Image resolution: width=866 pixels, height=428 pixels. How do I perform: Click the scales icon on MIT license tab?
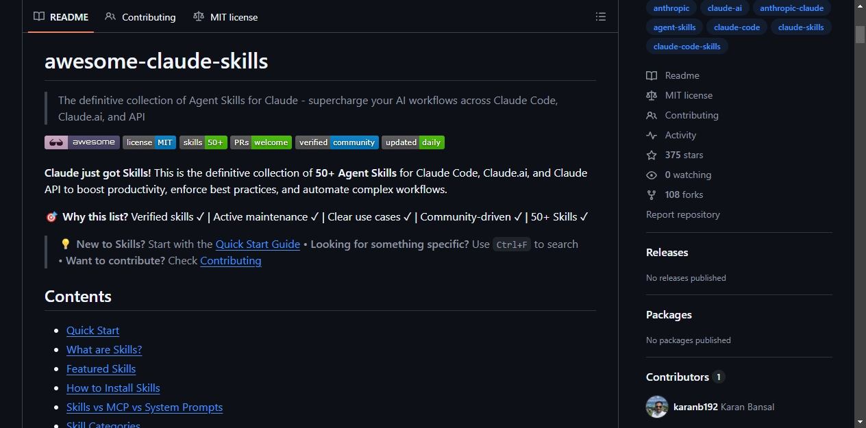coord(199,16)
